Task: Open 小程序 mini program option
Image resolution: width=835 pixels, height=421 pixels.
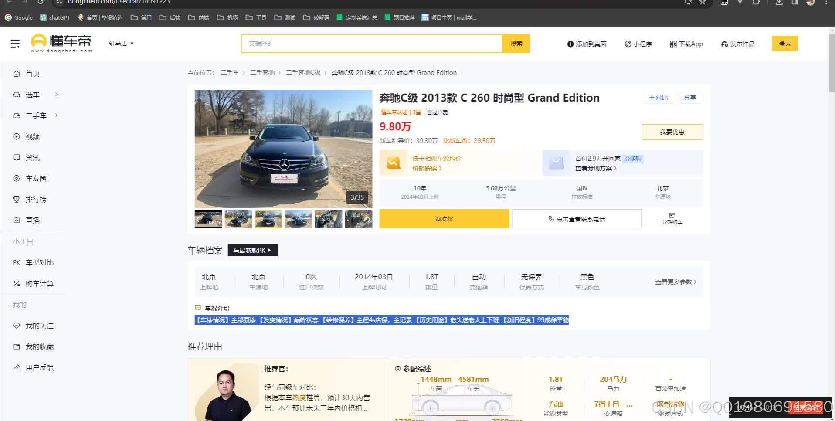Action: point(638,44)
